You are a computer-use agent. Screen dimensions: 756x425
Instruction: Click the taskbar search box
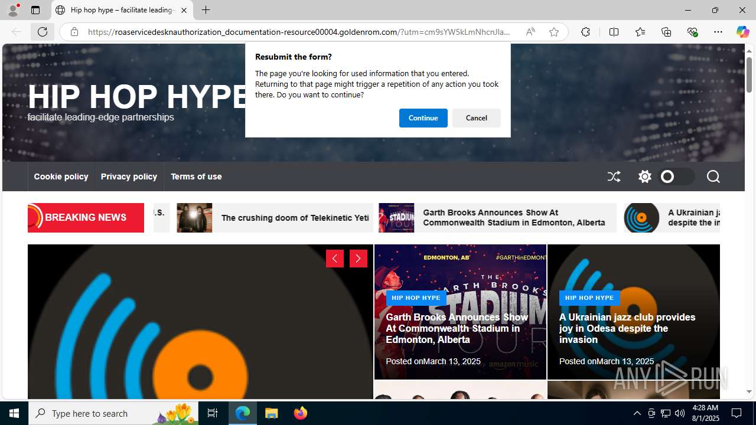(x=114, y=413)
